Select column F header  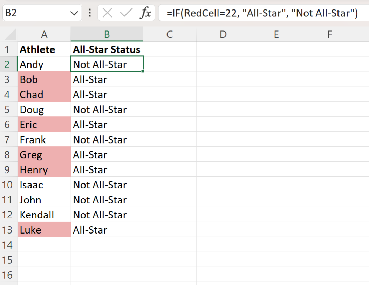point(329,34)
